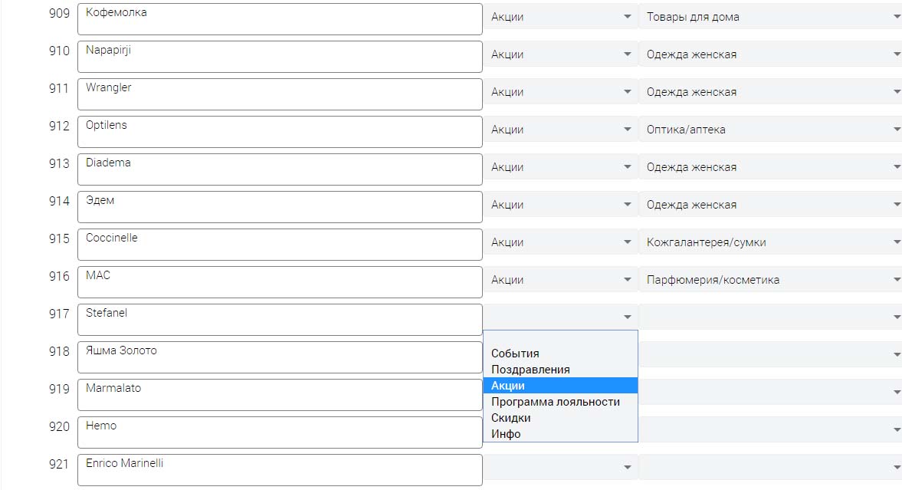Viewport: 902px width, 490px height.
Task: Open "Оптика/аптека" category dropdown in row 912
Action: pyautogui.click(x=769, y=130)
